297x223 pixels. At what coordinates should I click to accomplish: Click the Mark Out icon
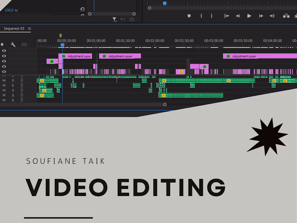(212, 16)
